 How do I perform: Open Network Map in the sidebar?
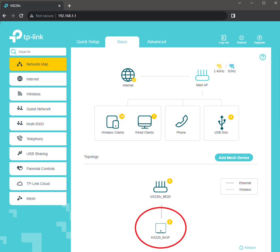38,64
